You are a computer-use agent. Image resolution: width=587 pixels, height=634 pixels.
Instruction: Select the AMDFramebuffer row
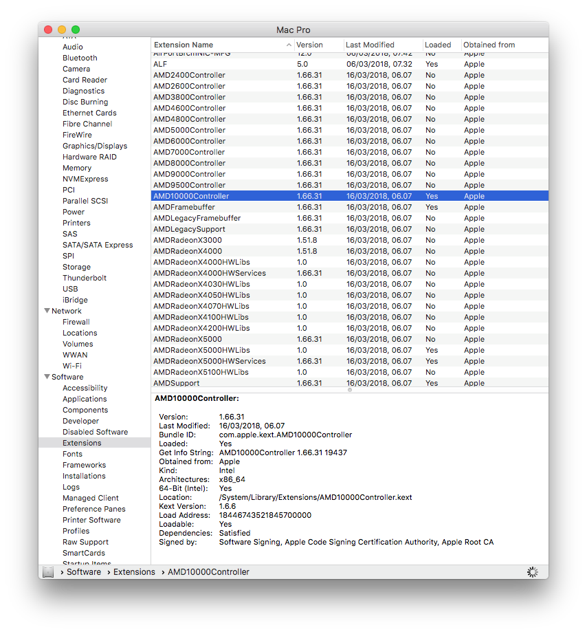(x=350, y=207)
